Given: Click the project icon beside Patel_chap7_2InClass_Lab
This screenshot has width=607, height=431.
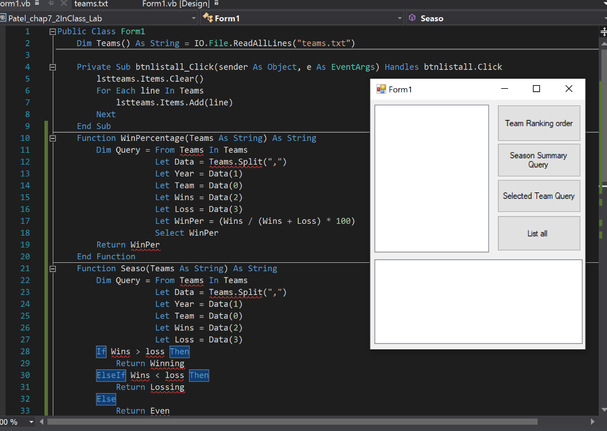Looking at the screenshot, I should click(x=5, y=18).
